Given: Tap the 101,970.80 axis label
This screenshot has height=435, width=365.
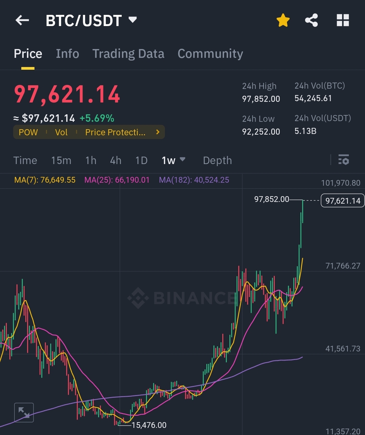Looking at the screenshot, I should [x=341, y=183].
